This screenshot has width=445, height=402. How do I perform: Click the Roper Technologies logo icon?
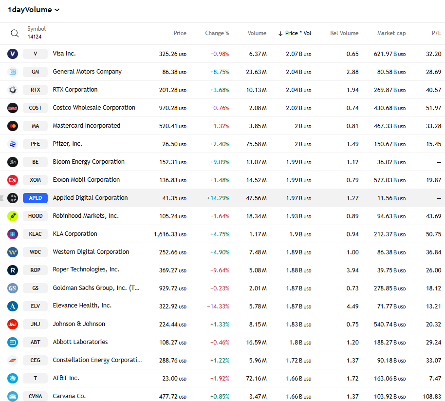click(13, 270)
